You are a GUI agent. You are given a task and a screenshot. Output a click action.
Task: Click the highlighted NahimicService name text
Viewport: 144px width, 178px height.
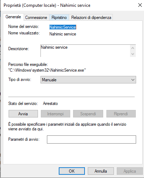(x=63, y=27)
